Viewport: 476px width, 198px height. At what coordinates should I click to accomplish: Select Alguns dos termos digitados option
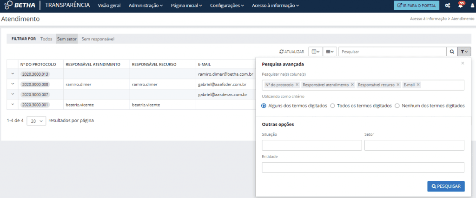[264, 106]
